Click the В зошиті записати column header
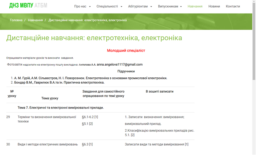This screenshot has width=256, height=155. [159, 92]
